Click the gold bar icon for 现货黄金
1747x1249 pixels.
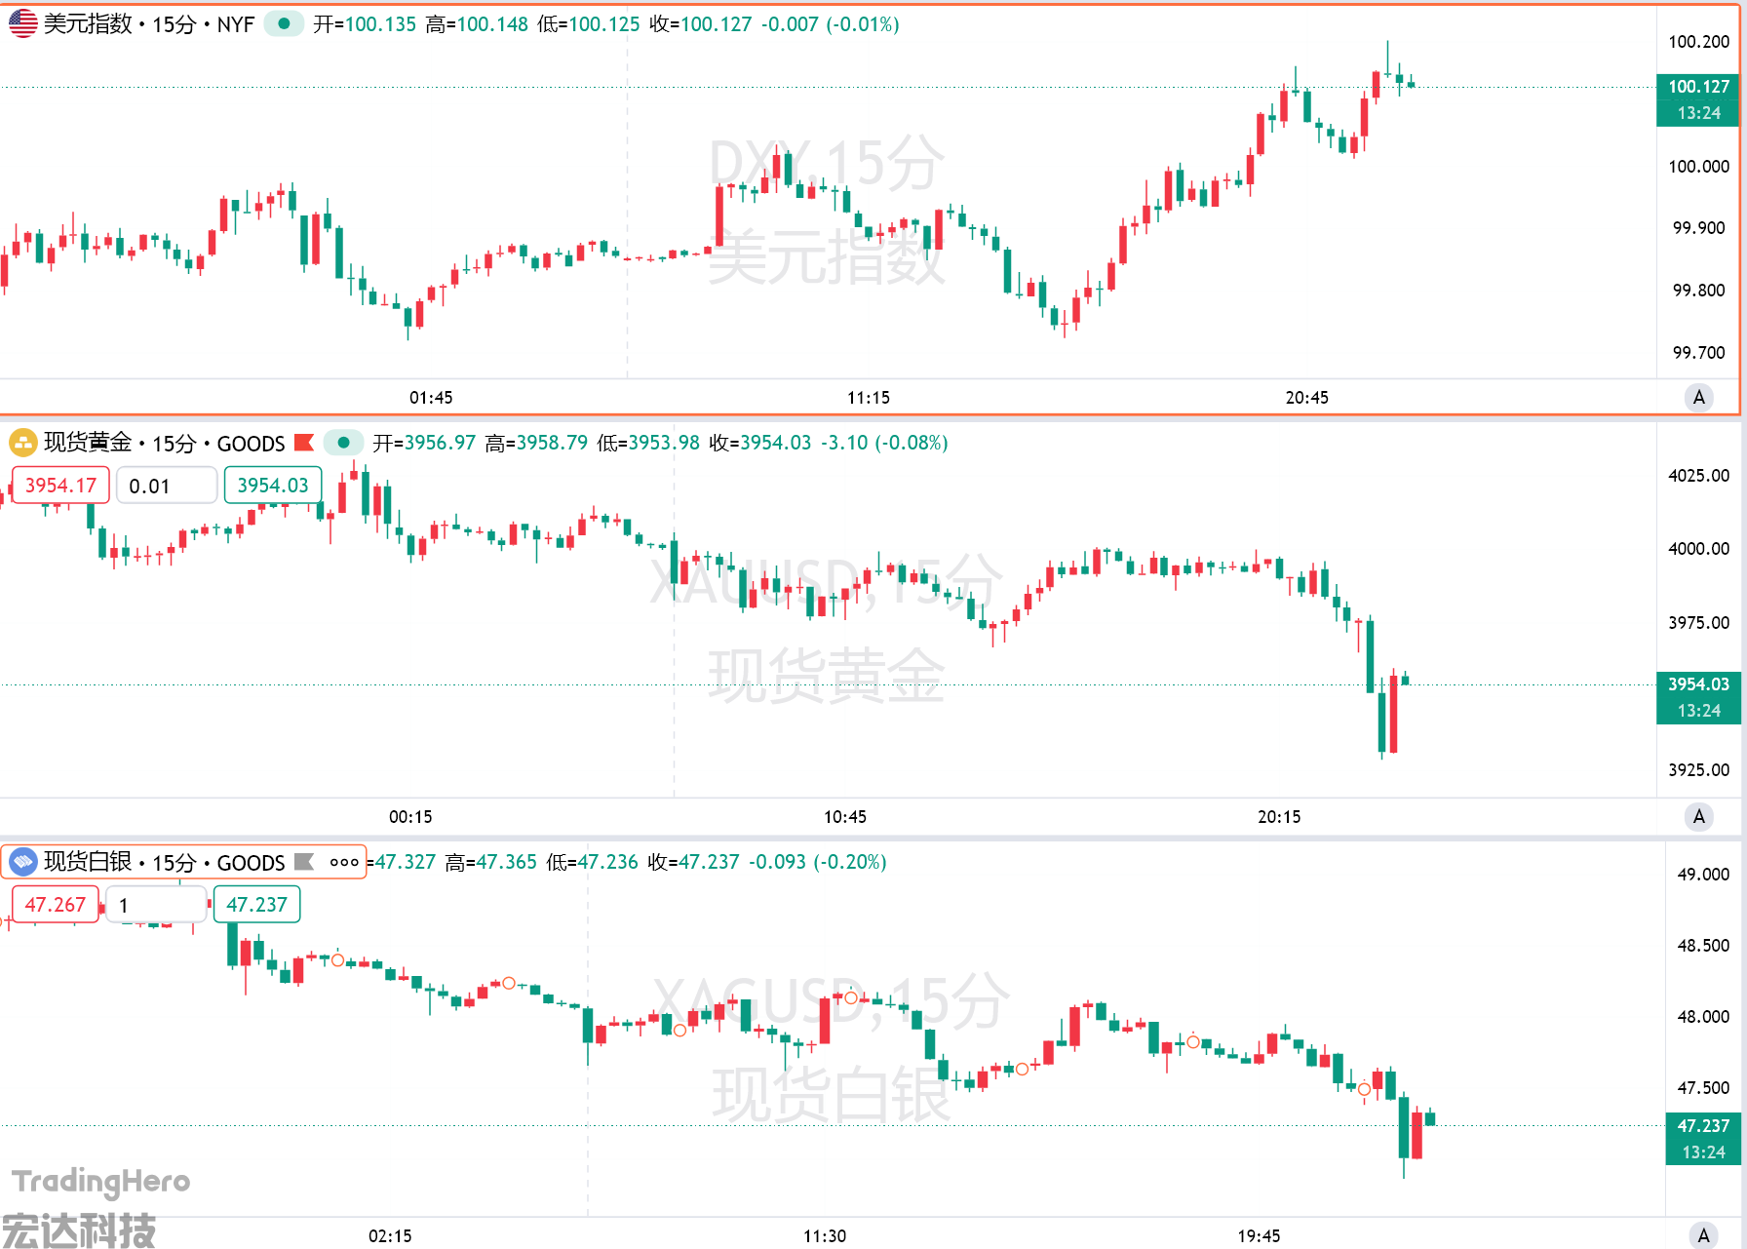22,444
